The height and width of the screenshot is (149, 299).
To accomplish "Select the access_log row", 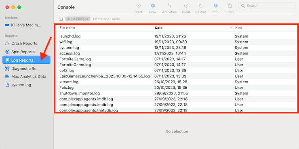I will point(177,53).
